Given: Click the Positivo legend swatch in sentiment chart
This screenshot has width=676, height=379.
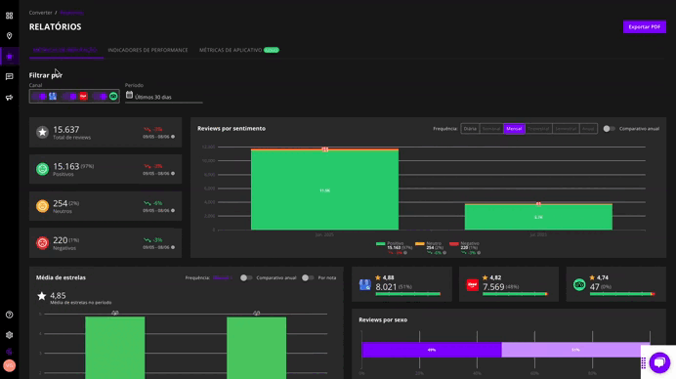Looking at the screenshot, I should point(380,244).
